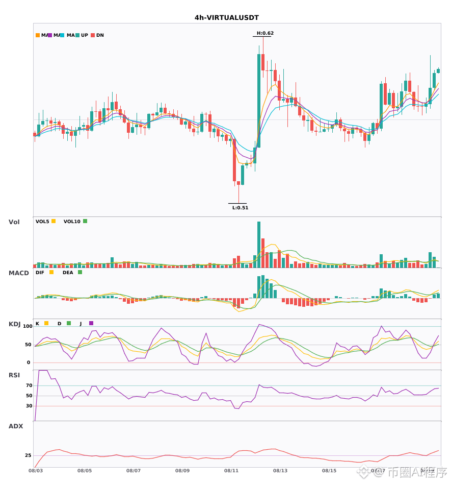Viewport: 451px width, 485px height.
Task: Click the L:0.51 low price label
Action: click(x=240, y=208)
